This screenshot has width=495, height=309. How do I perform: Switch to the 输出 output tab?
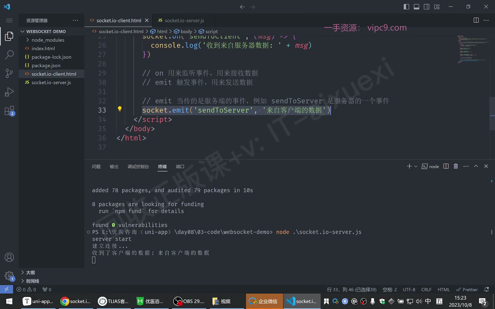click(114, 167)
